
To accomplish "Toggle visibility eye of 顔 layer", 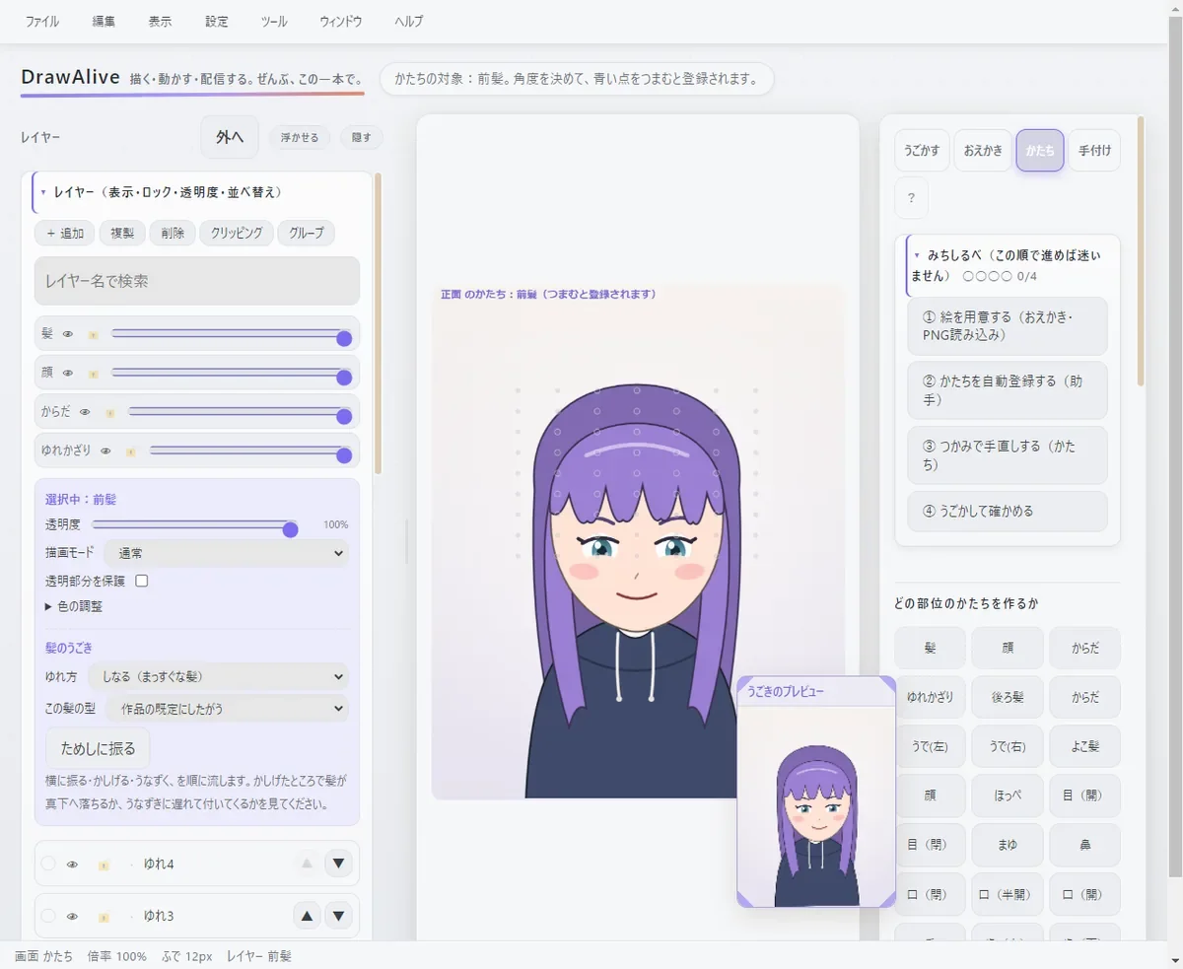I will 68,373.
